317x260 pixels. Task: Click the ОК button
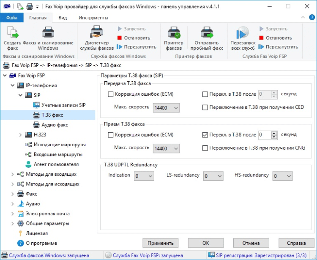coord(206,243)
